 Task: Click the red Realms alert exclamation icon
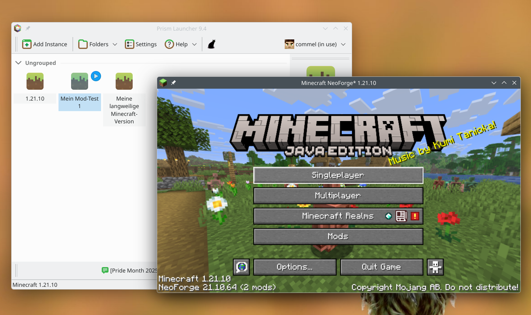point(415,216)
